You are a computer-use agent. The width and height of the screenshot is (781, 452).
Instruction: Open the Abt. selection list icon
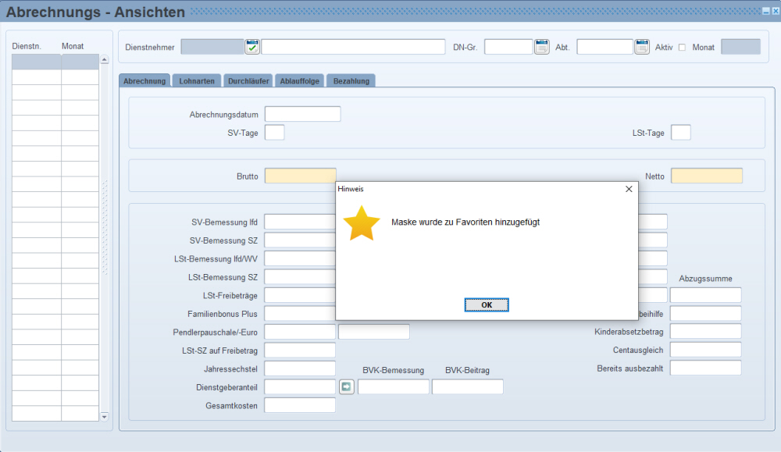(642, 47)
